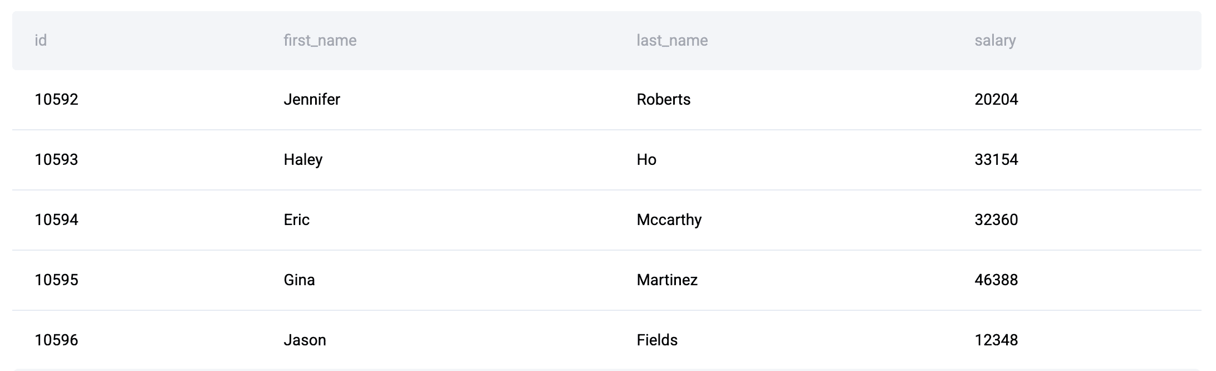Click first name Jennifer
Viewport: 1216px width, 371px height.
[x=312, y=99]
